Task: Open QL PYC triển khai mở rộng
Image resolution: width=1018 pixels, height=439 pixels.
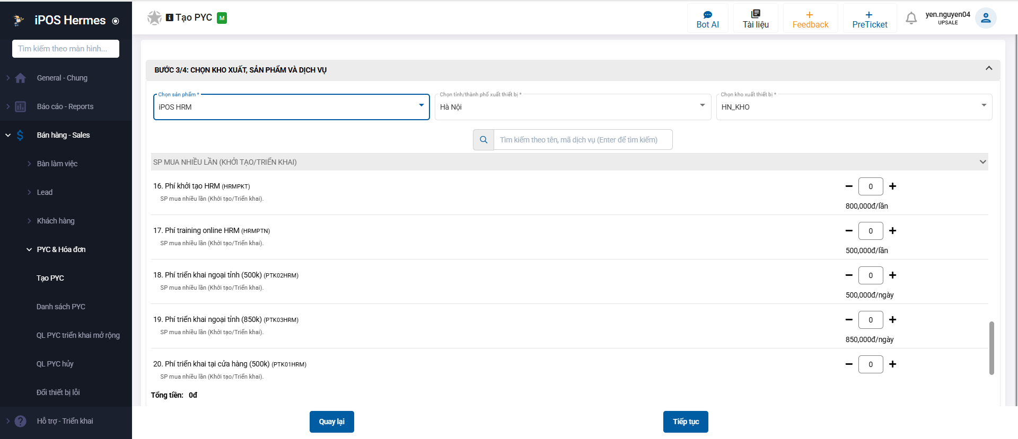Action: pos(78,335)
